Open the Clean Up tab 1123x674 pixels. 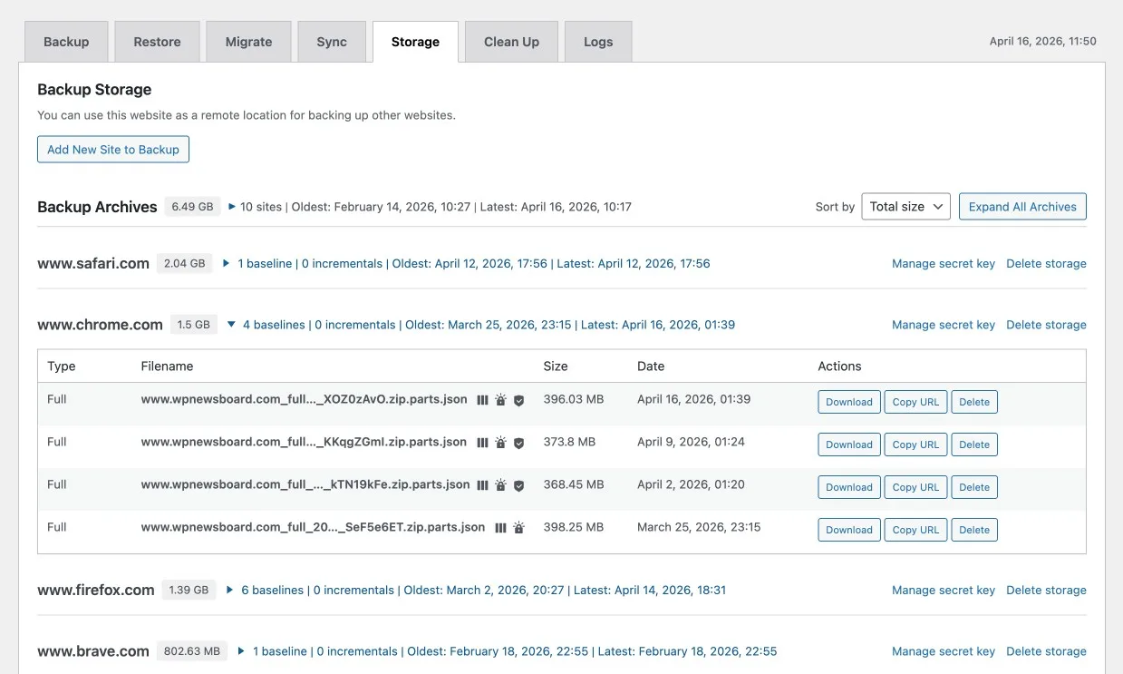click(511, 42)
